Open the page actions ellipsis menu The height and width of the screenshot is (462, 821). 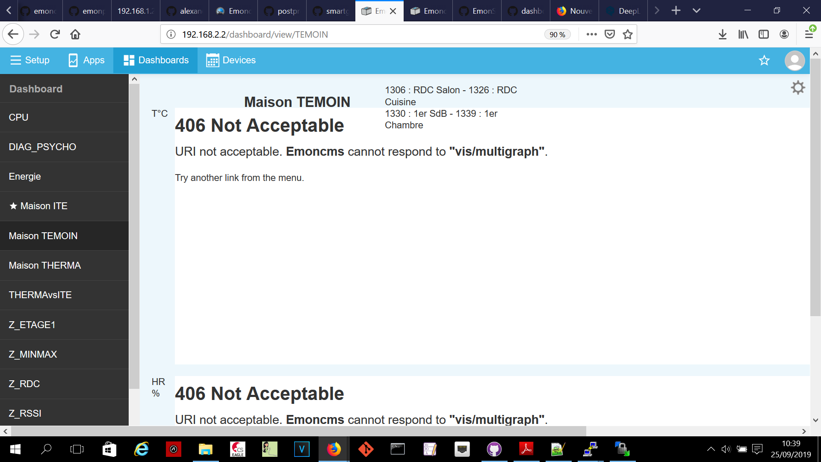pos(591,34)
